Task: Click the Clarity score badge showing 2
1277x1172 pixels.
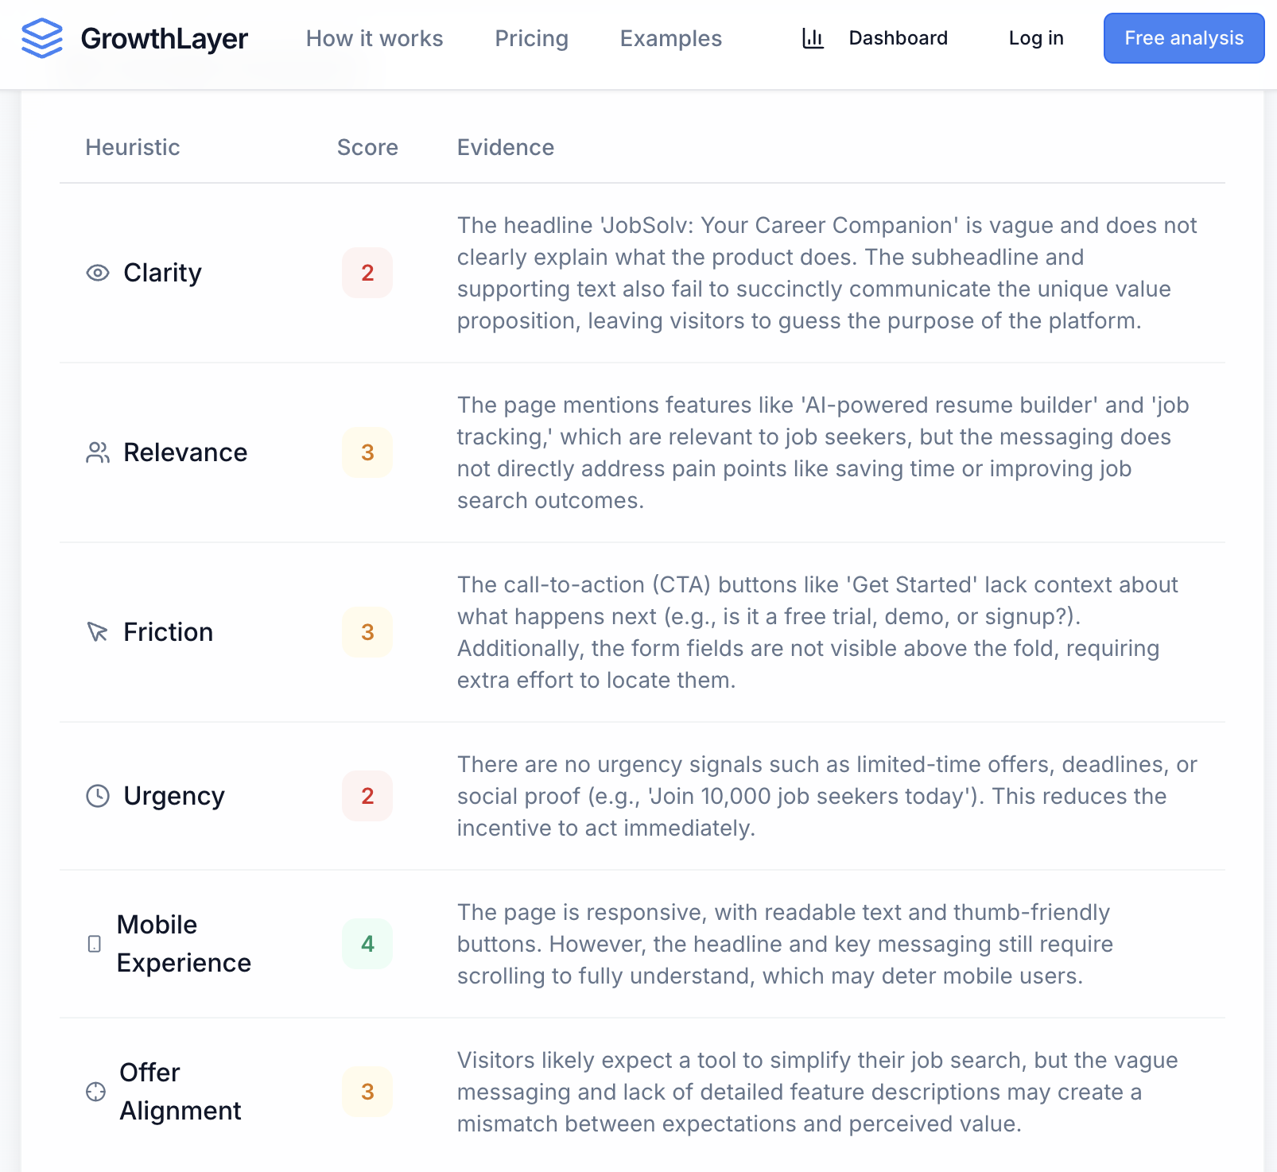Action: pyautogui.click(x=367, y=273)
